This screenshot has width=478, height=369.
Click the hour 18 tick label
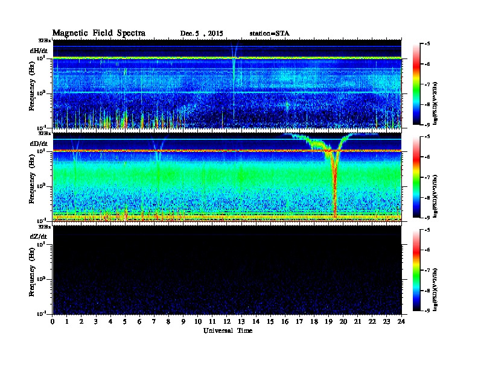tap(314, 322)
